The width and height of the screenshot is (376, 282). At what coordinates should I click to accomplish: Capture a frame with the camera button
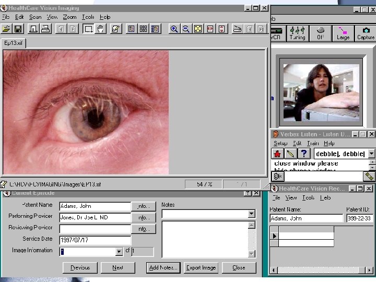(x=366, y=33)
